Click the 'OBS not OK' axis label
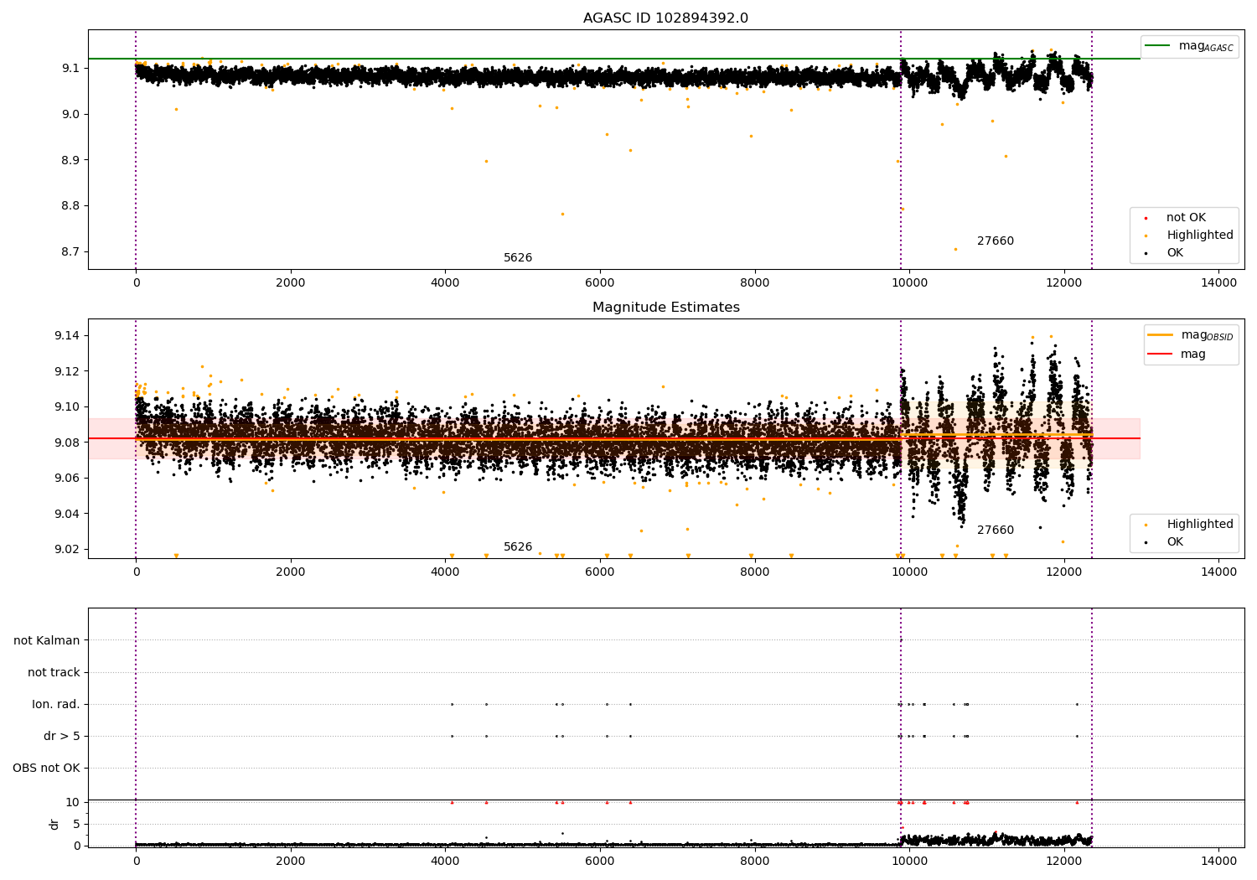1257x880 pixels. pyautogui.click(x=46, y=768)
